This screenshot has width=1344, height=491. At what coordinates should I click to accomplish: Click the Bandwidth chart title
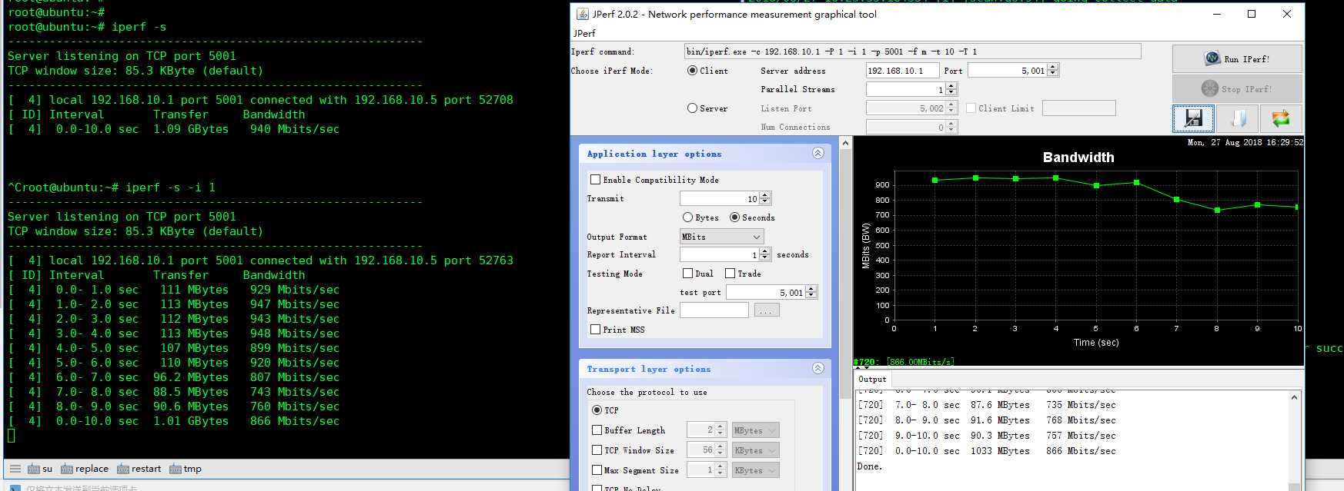[1078, 158]
